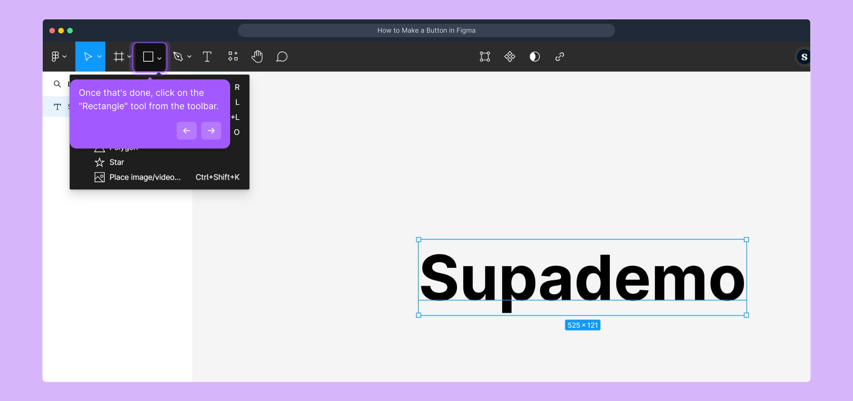Screen dimensions: 853x401
Task: Choose Star from shape menu
Action: (x=117, y=162)
